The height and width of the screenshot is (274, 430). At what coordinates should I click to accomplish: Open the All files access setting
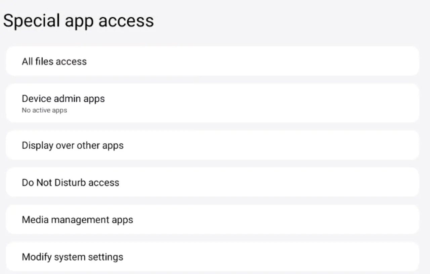[212, 61]
